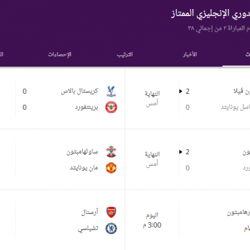Click the Arsenal club crest

pyautogui.click(x=111, y=212)
